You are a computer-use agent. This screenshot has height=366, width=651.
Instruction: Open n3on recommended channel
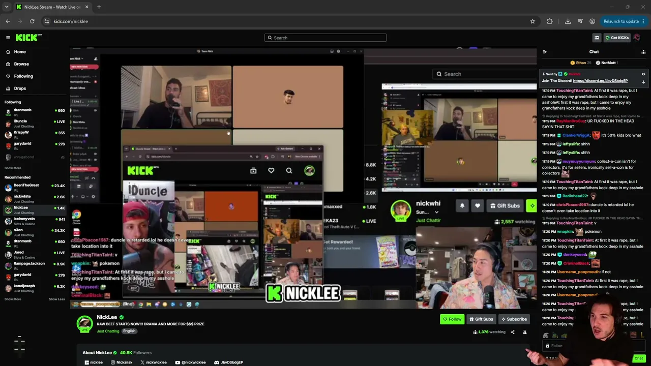click(x=35, y=232)
